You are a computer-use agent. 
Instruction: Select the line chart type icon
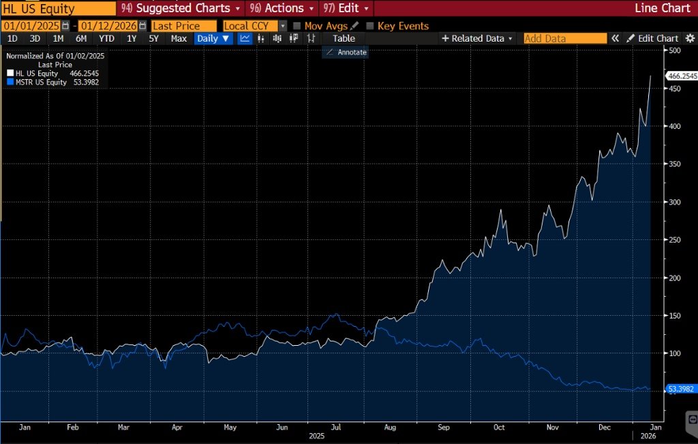pos(245,38)
